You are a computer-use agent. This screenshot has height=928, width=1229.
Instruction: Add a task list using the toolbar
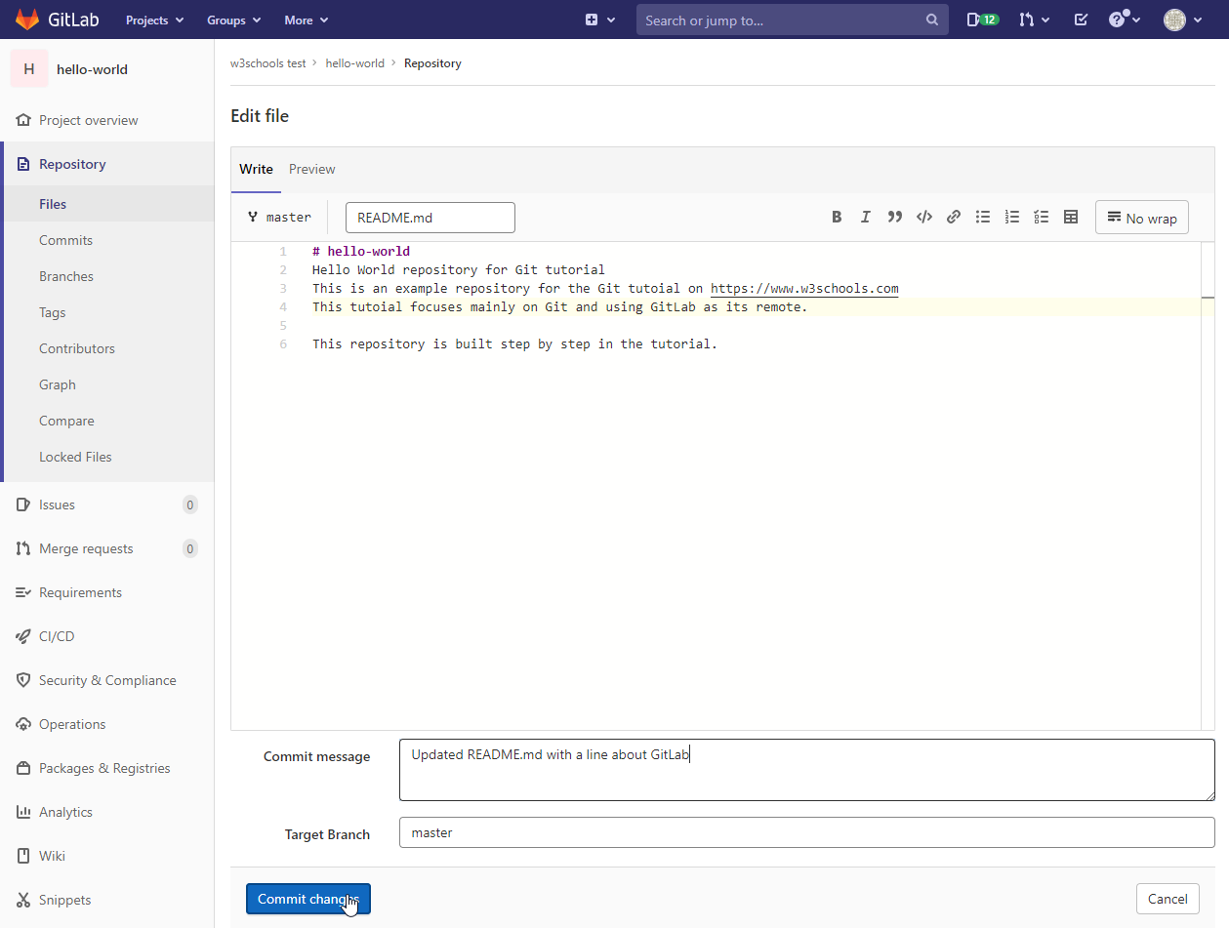coord(1042,218)
